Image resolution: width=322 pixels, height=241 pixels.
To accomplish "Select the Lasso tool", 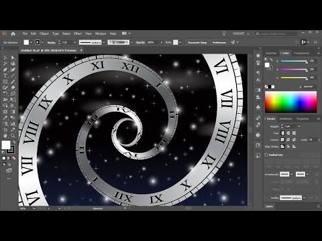I will (x=13, y=64).
